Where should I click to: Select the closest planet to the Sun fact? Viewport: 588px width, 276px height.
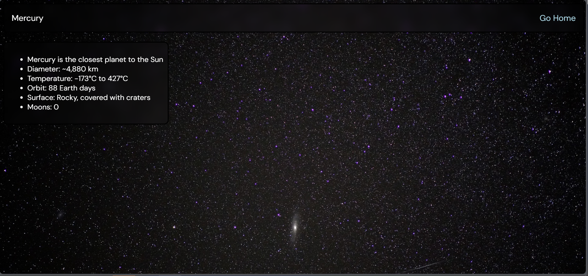(95, 59)
